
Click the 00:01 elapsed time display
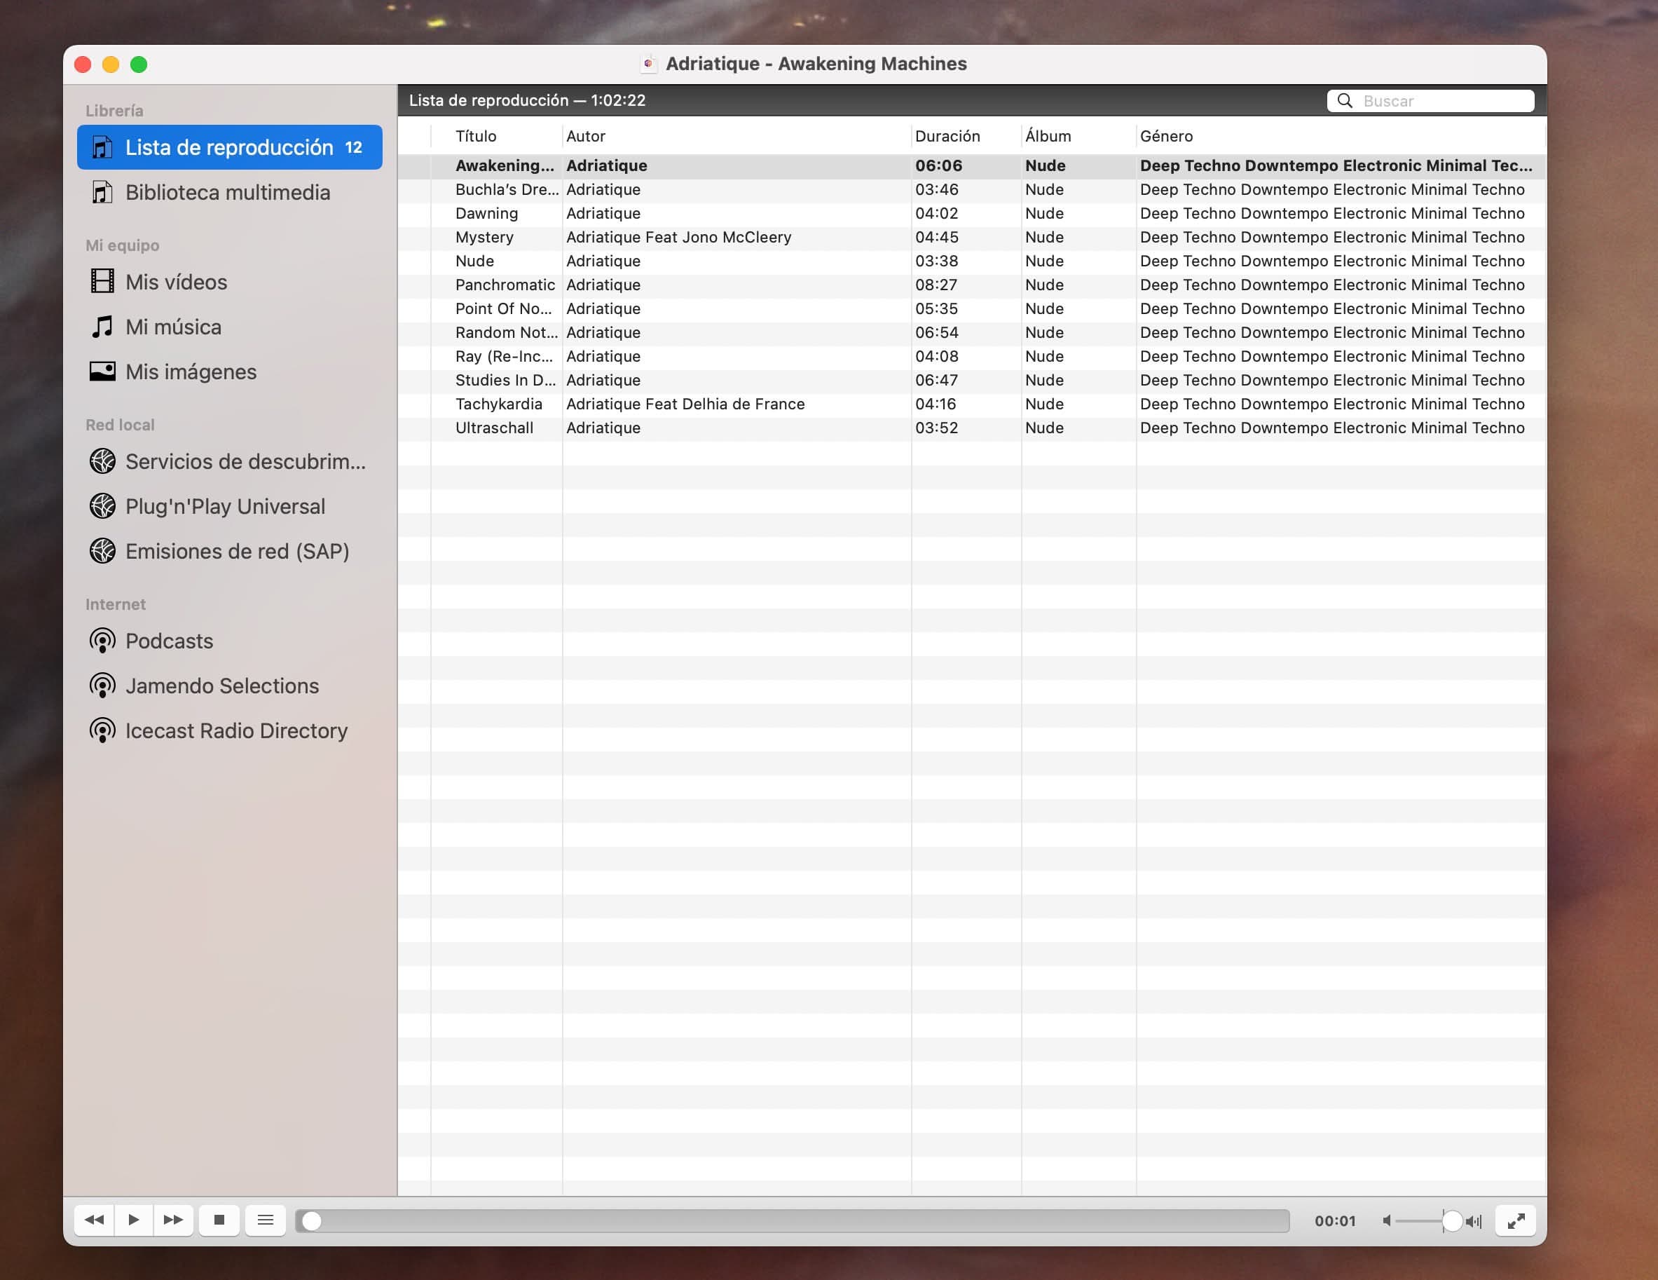[x=1334, y=1221]
